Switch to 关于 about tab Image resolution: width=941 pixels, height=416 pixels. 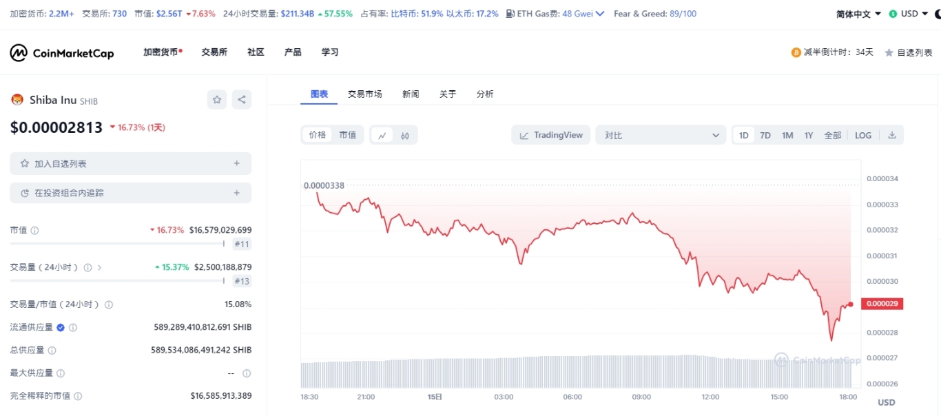click(x=448, y=94)
